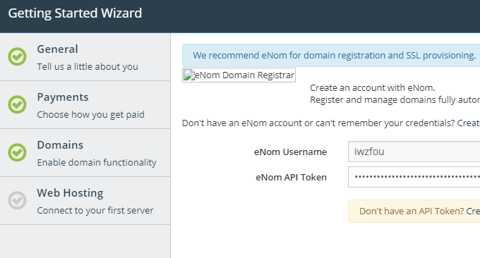480x258 pixels.
Task: Select the Domains wizard step
Action: tap(85, 153)
